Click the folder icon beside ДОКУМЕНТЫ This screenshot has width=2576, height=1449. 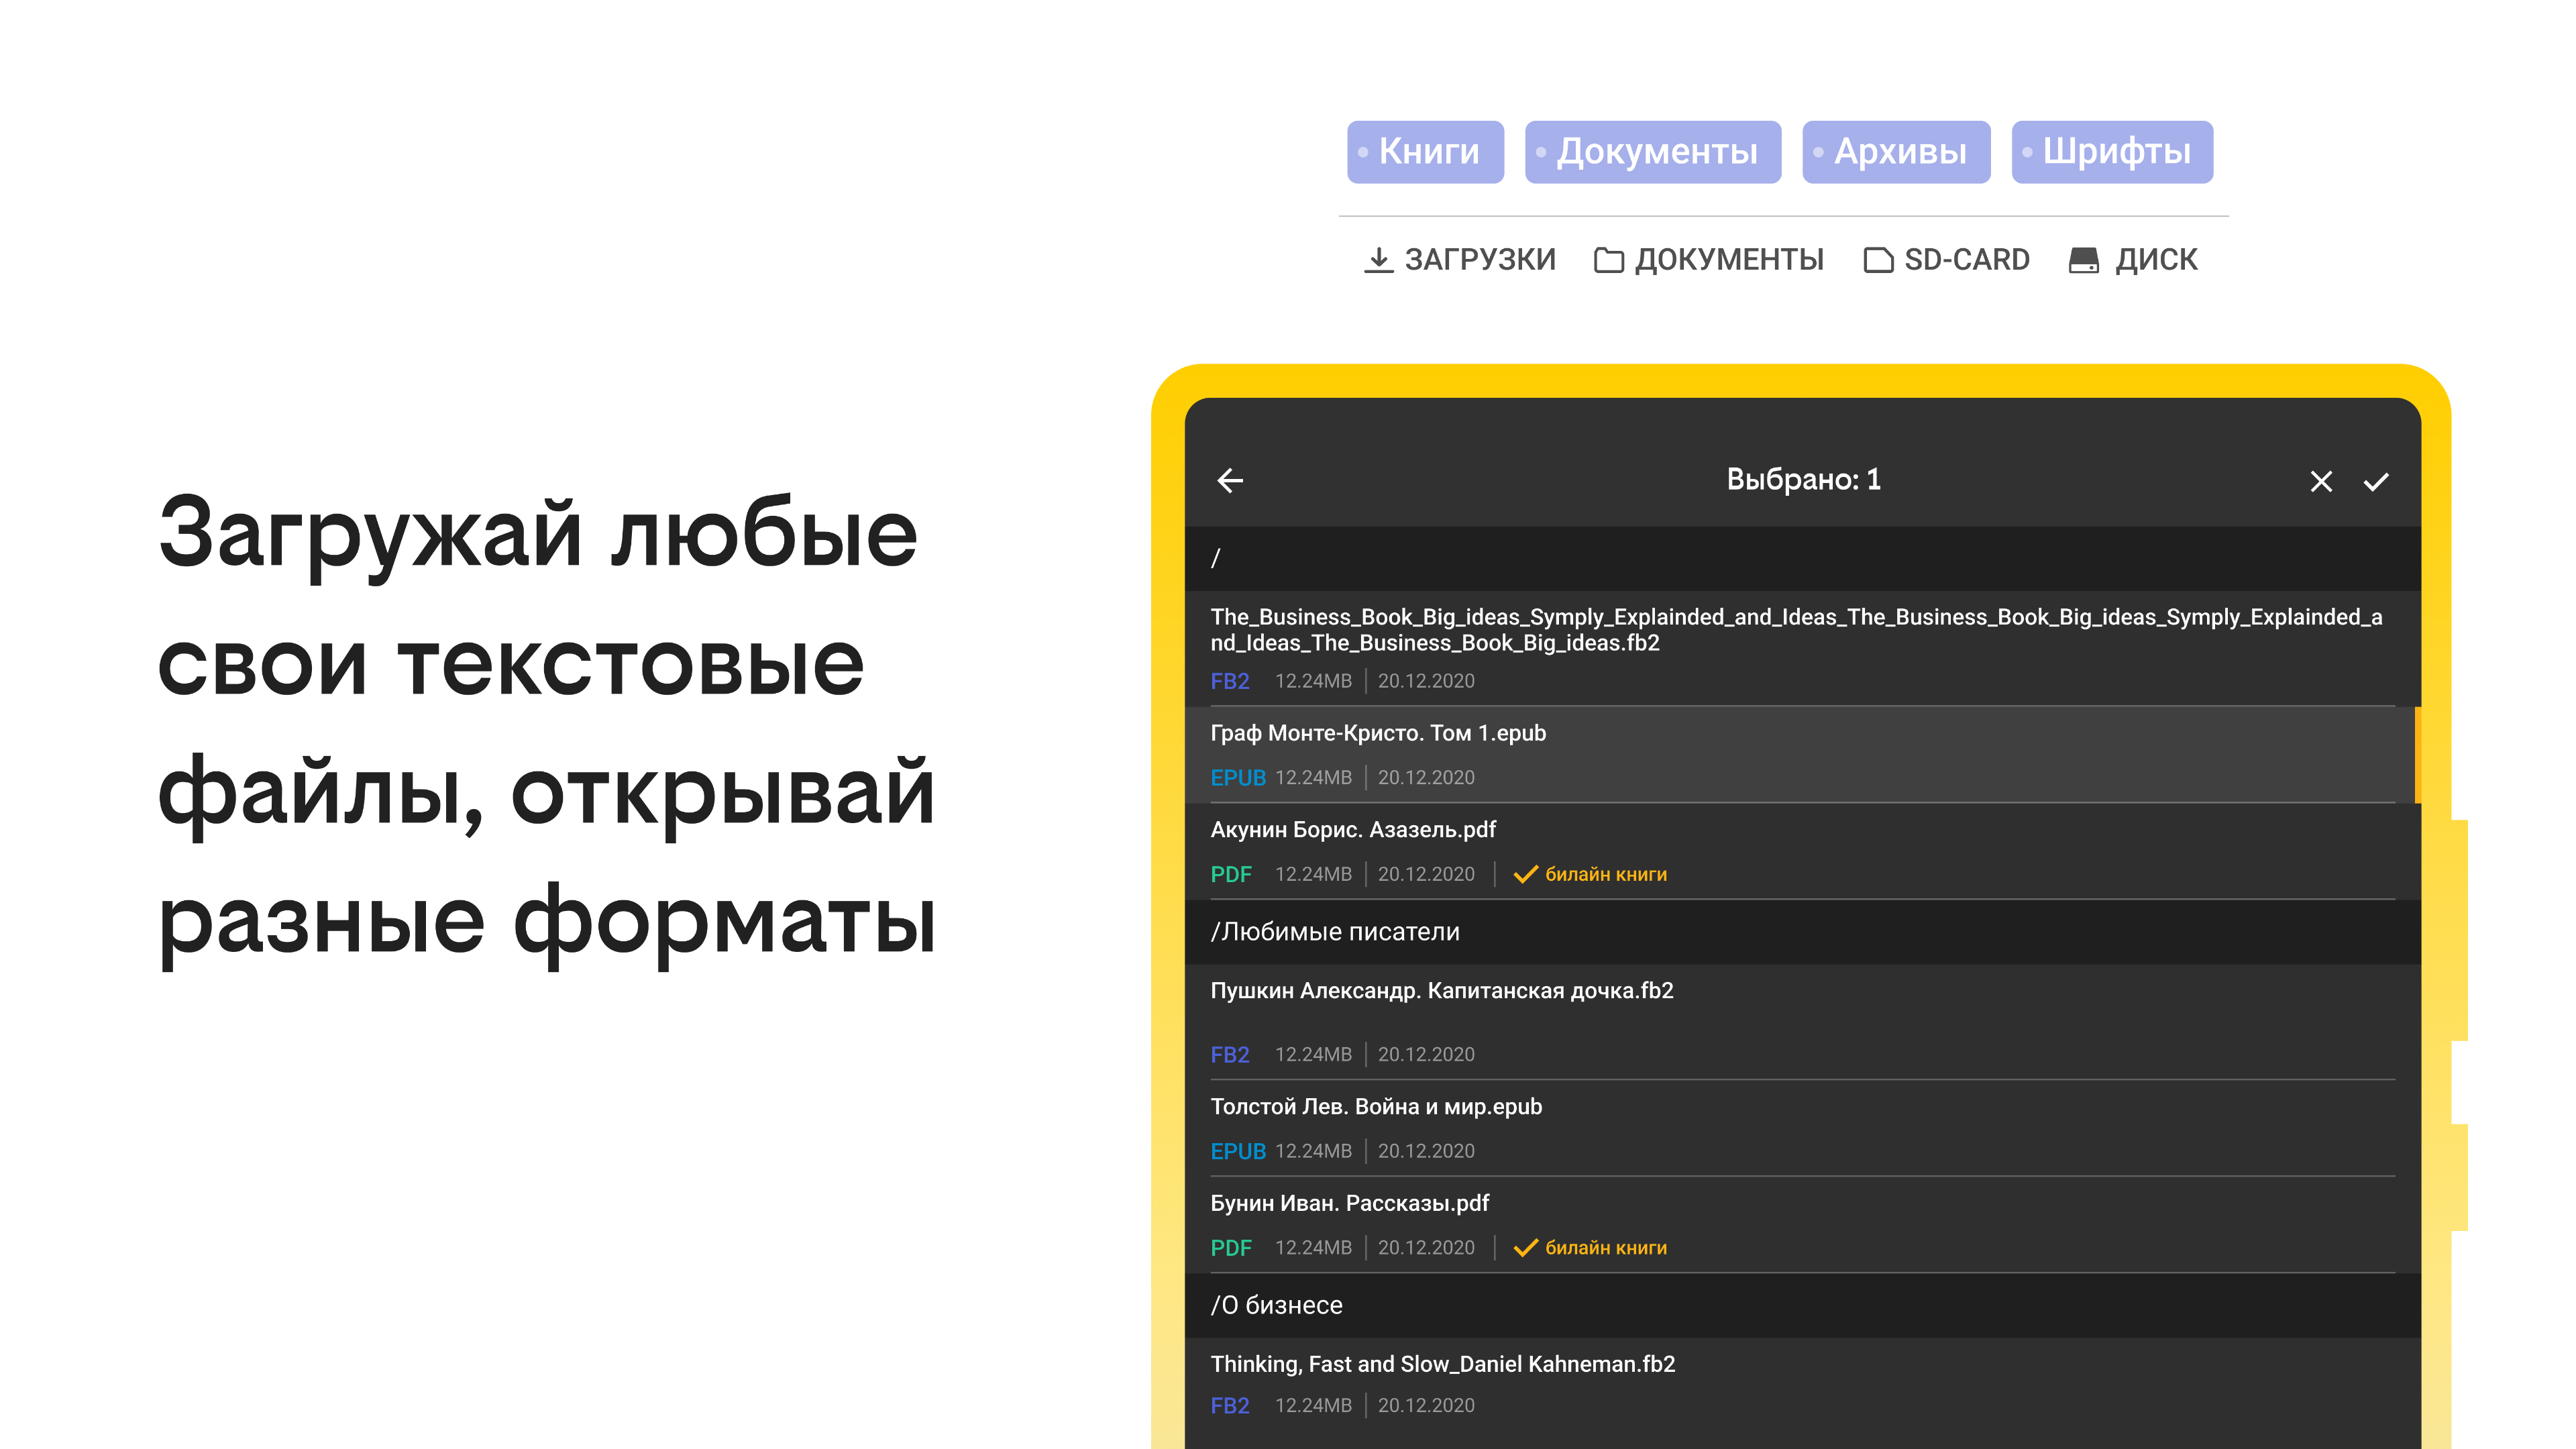pos(1608,260)
